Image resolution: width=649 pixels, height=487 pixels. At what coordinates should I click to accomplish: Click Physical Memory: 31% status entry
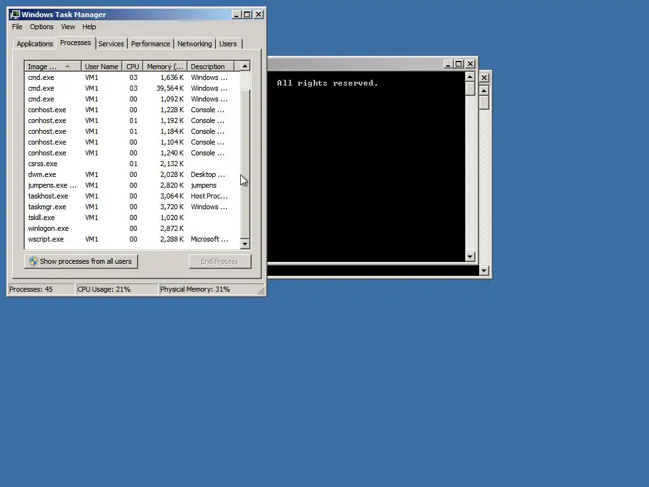[x=207, y=289]
